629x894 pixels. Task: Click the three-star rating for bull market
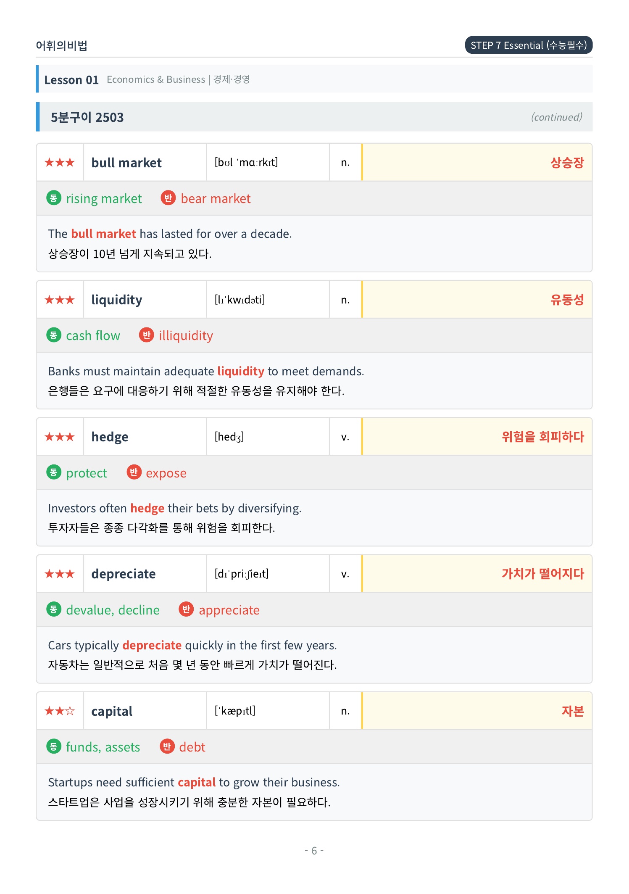(60, 162)
